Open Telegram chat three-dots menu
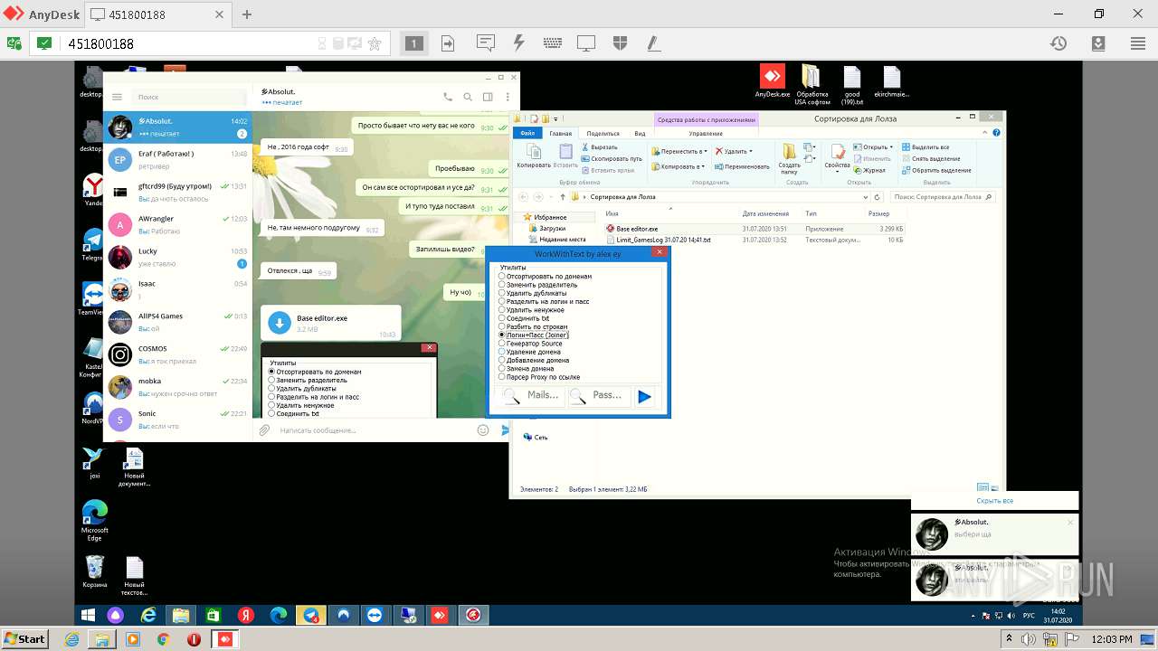Viewport: 1158px width, 651px height. coord(507,97)
